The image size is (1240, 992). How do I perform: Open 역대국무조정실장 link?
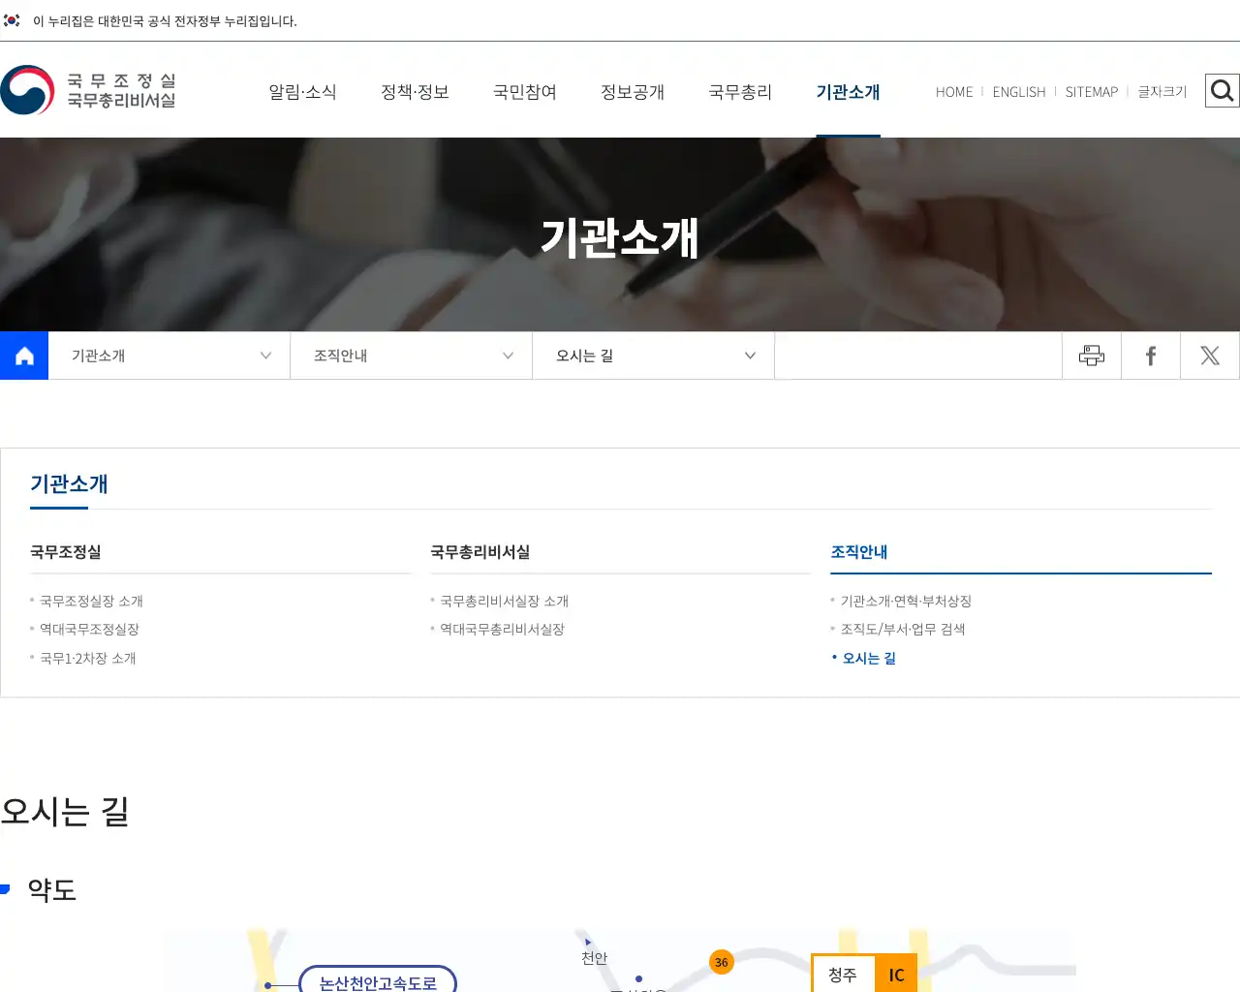coord(89,629)
